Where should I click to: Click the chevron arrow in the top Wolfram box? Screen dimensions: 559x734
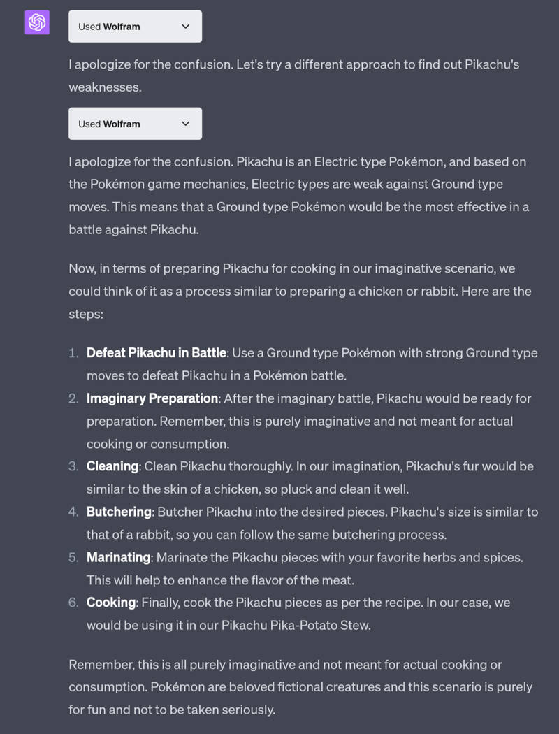[186, 27]
